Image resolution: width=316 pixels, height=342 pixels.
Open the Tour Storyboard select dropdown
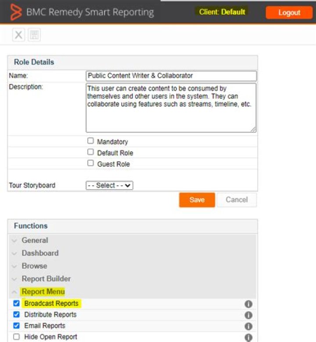[109, 185]
